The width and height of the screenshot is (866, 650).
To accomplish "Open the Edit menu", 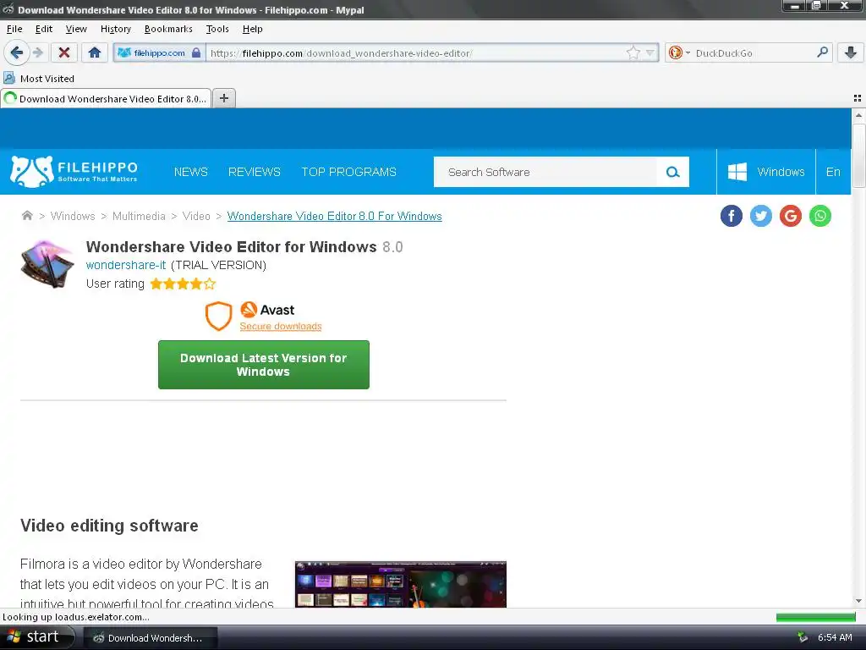I will [44, 29].
